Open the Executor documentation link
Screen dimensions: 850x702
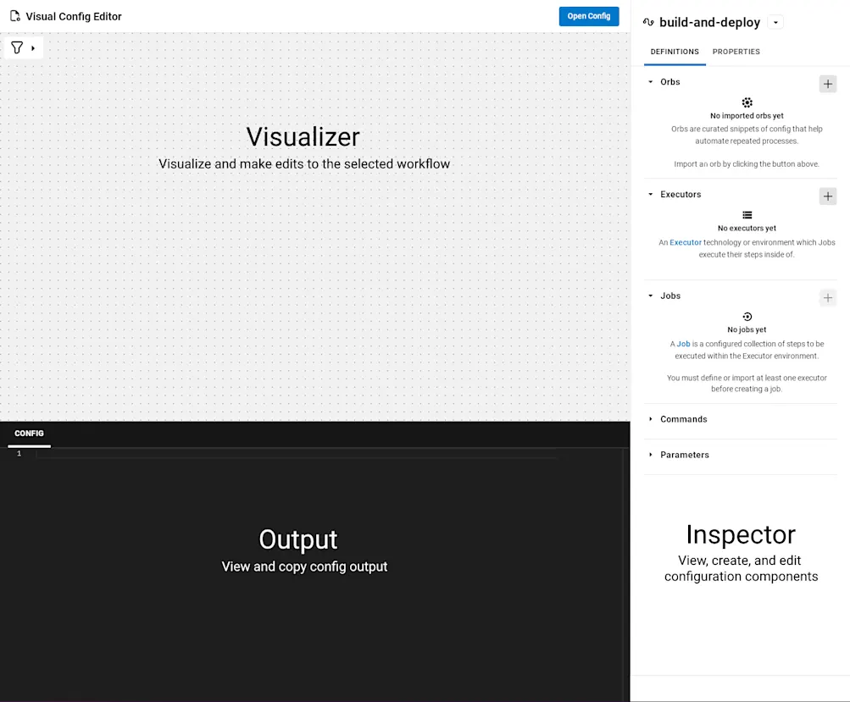(x=686, y=242)
